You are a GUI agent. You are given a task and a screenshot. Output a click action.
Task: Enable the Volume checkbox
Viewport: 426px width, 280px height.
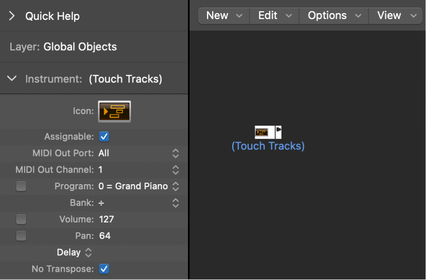(21, 219)
